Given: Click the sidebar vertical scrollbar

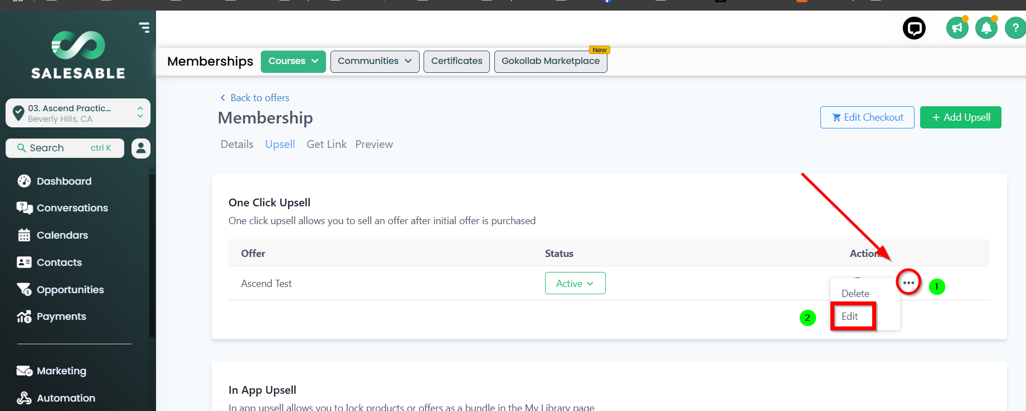Looking at the screenshot, I should click(x=152, y=256).
